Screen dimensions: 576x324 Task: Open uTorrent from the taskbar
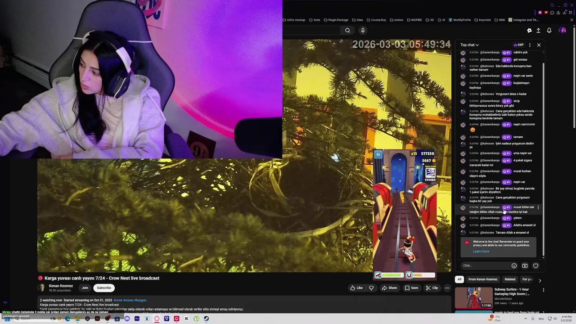coord(196,319)
